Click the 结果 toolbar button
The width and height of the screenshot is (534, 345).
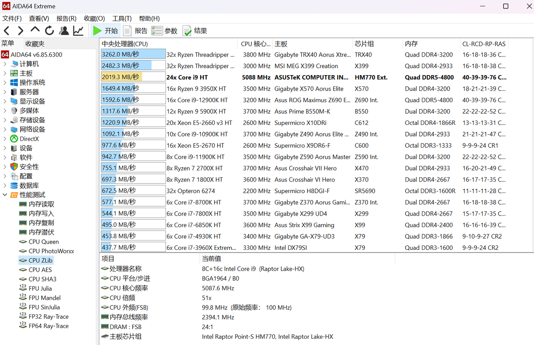(x=195, y=31)
